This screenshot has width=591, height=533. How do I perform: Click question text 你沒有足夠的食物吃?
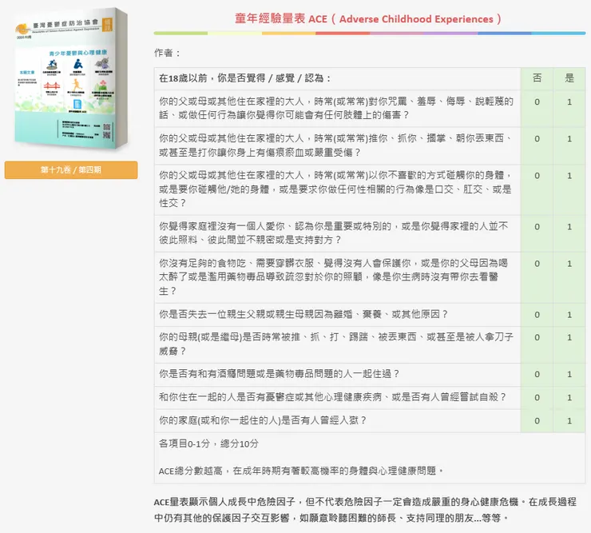click(333, 276)
